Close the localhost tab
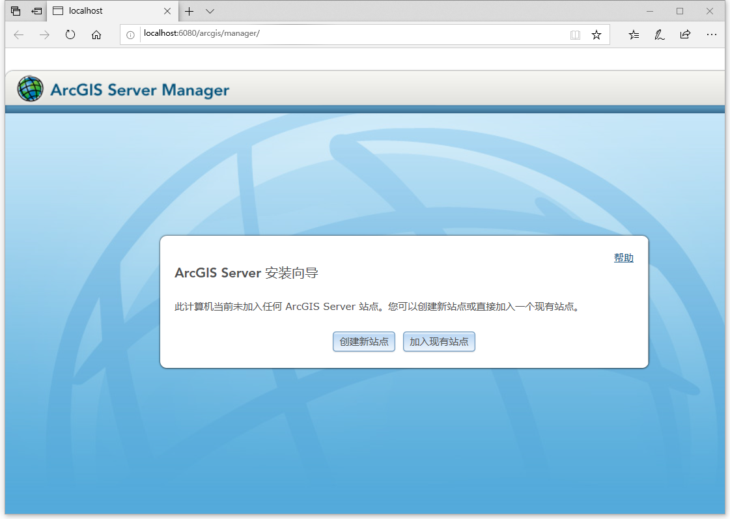730x519 pixels. click(x=167, y=11)
